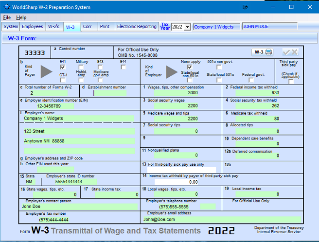This screenshot has height=242, width=319.
Task: Switch to the Employees tab
Action: pyautogui.click(x=33, y=27)
